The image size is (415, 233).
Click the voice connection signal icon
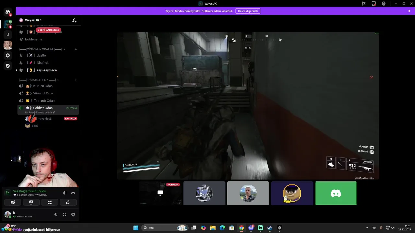(x=8, y=193)
